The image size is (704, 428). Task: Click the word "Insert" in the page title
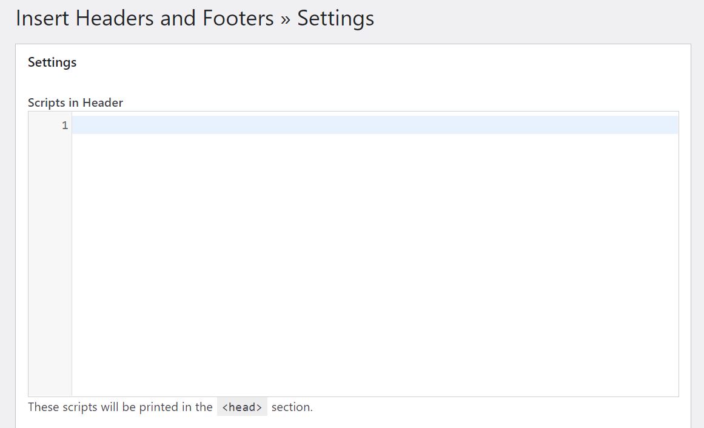[41, 18]
